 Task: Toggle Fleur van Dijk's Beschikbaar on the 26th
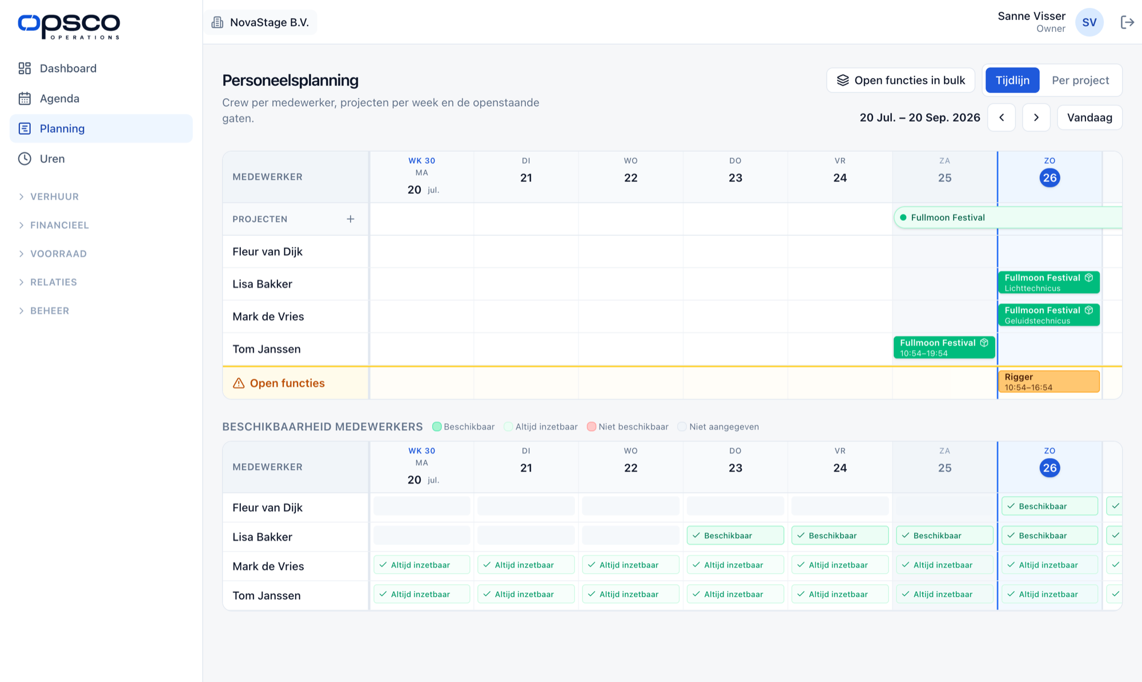(1049, 506)
